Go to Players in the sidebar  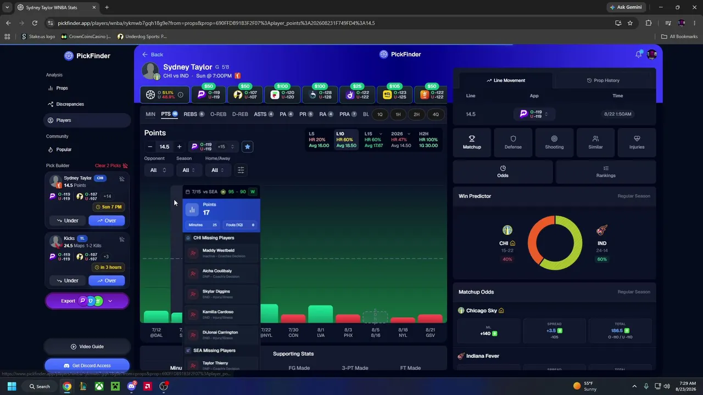87,120
